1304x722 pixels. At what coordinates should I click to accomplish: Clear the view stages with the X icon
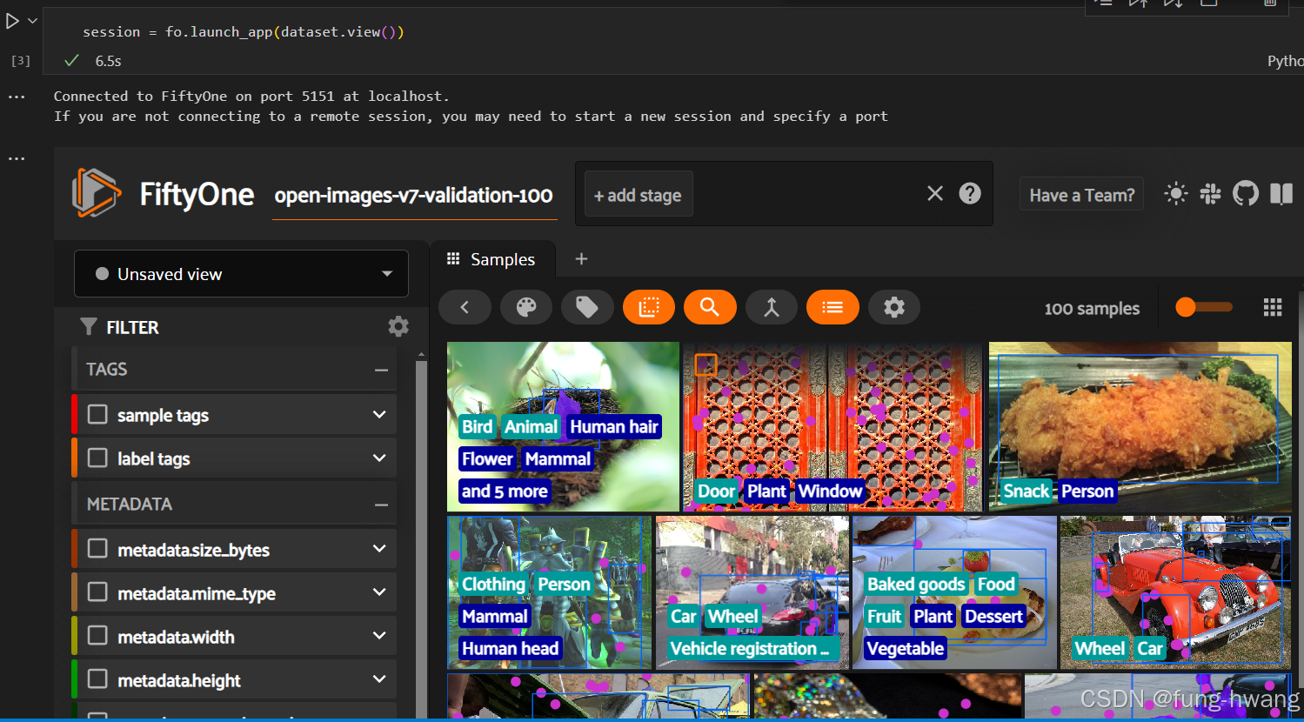pos(935,193)
